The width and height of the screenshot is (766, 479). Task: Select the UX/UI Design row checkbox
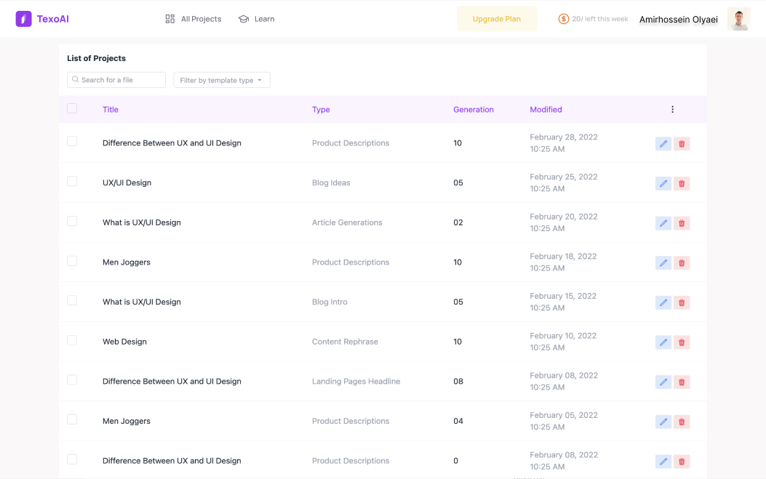point(72,181)
